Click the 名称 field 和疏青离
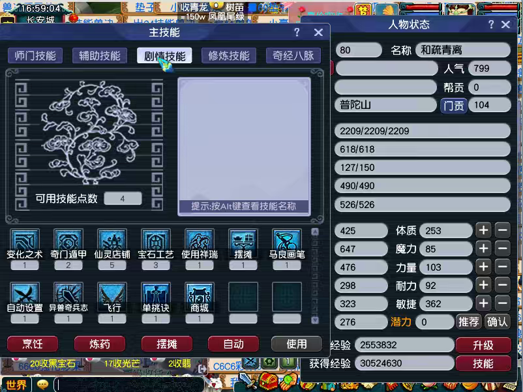Viewport: 523px width, 392px height. point(463,50)
